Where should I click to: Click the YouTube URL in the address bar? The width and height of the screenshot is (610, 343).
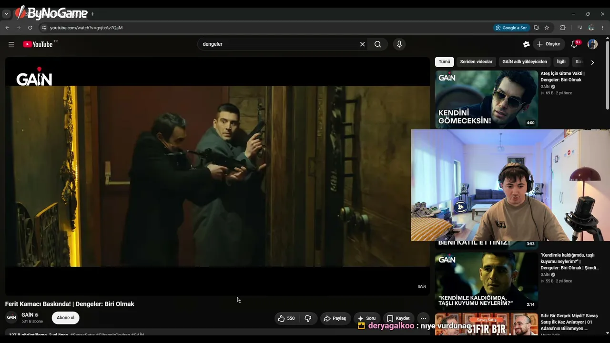tap(86, 28)
